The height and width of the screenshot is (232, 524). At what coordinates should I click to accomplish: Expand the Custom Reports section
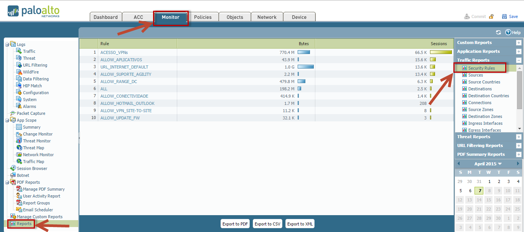pos(519,43)
